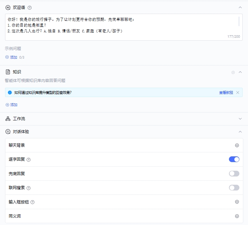
Task: Click 添加 under the 知识 section
Action: [x=12, y=105]
